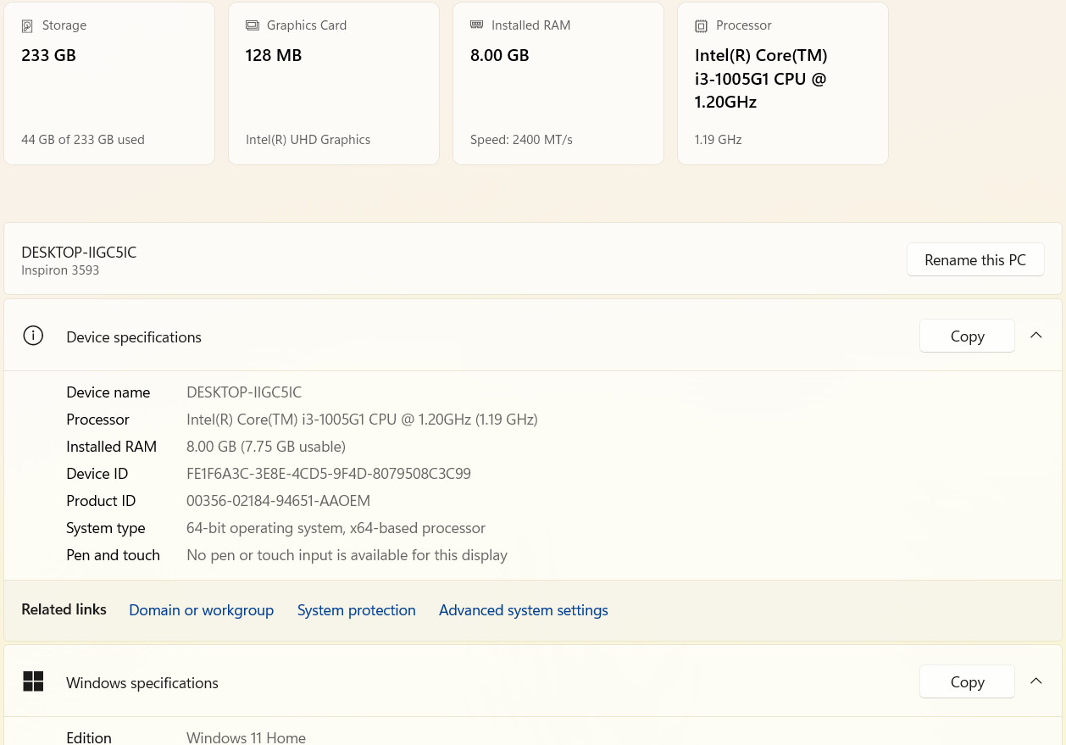
Task: Click the Intel(R) UHD Graphics text
Action: pos(308,140)
